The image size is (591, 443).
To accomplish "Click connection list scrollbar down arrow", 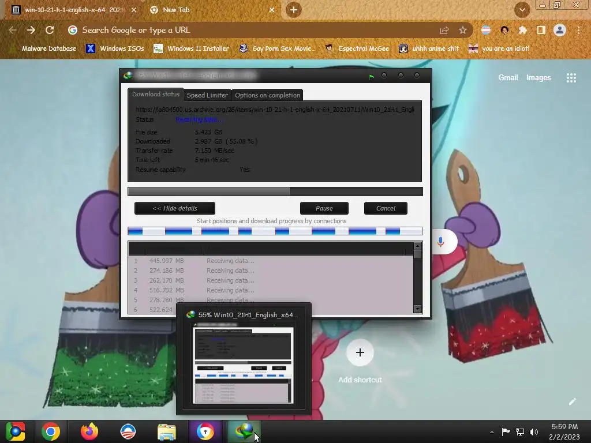I will click(x=417, y=309).
